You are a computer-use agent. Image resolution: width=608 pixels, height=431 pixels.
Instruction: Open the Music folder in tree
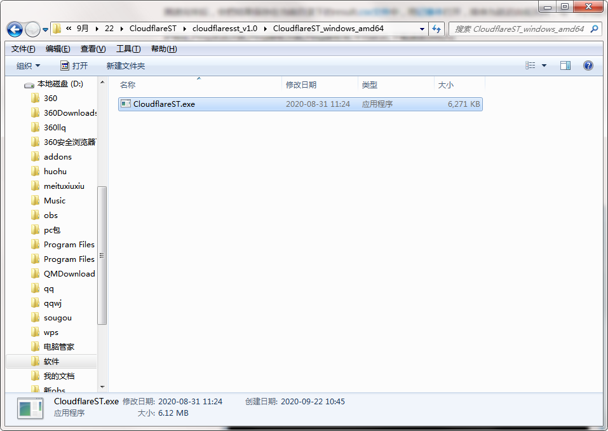[48, 201]
